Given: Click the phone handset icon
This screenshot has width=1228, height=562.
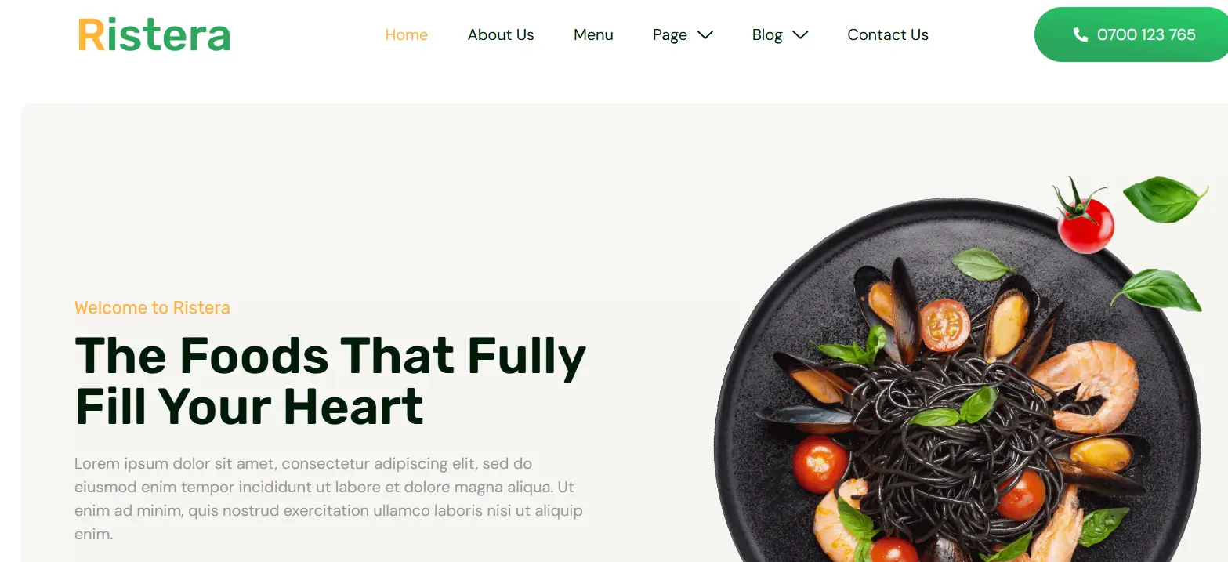Looking at the screenshot, I should pyautogui.click(x=1080, y=34).
